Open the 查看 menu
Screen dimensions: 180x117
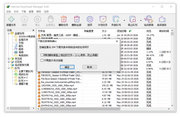coord(31,12)
